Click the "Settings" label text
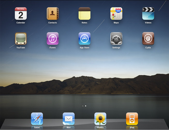The width and height of the screenshot is (169, 130). coord(116,48)
